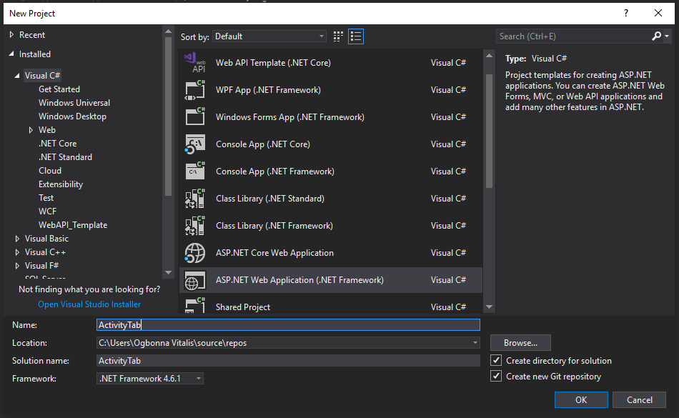Select WebAPI_Template category
Screen dimensions: 679x418
[x=73, y=225]
